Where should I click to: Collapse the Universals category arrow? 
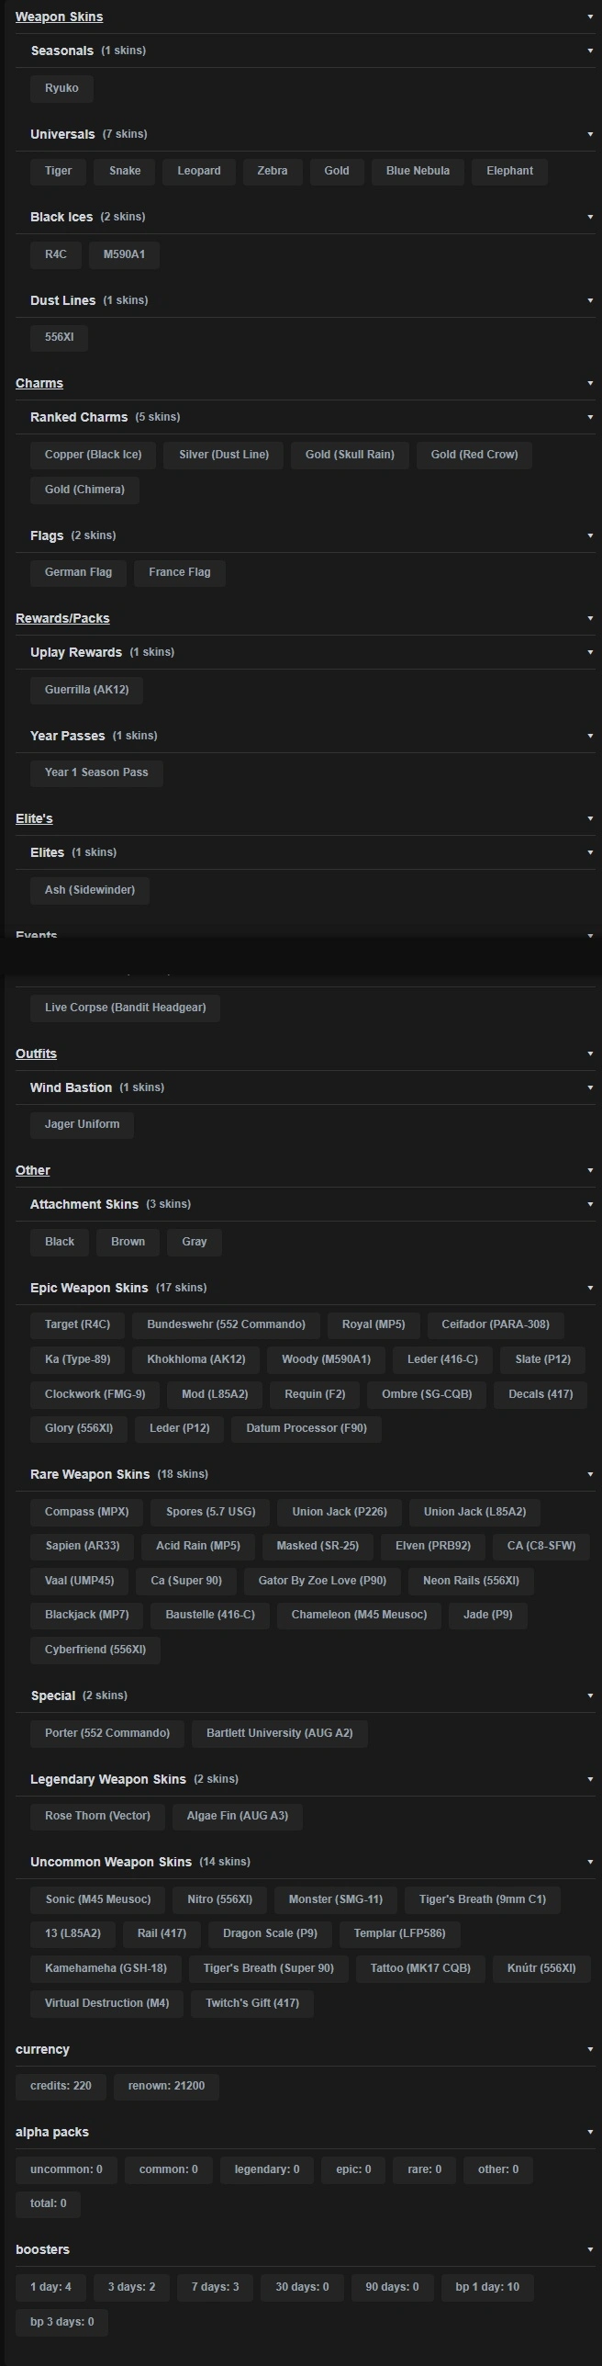(590, 134)
